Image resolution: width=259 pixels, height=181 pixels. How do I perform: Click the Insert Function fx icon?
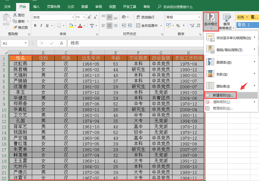click(62, 43)
